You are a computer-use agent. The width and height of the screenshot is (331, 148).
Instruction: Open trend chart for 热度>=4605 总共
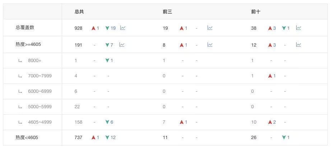click(122, 45)
